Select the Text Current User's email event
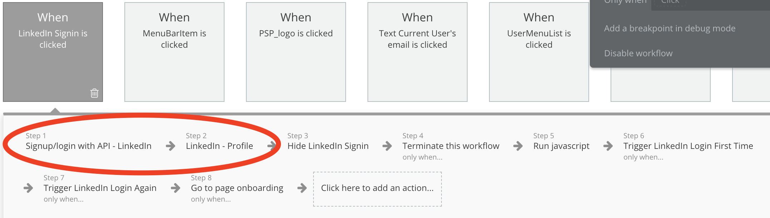This screenshot has width=770, height=218. [x=418, y=52]
